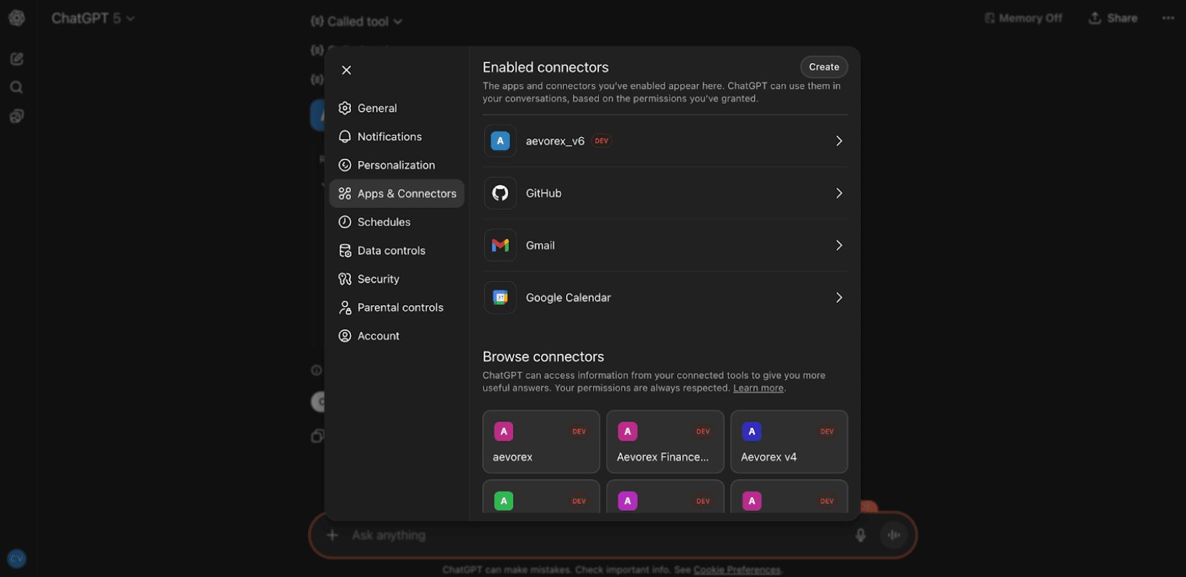Click the microphone dictate icon
The image size is (1186, 577).
(861, 536)
